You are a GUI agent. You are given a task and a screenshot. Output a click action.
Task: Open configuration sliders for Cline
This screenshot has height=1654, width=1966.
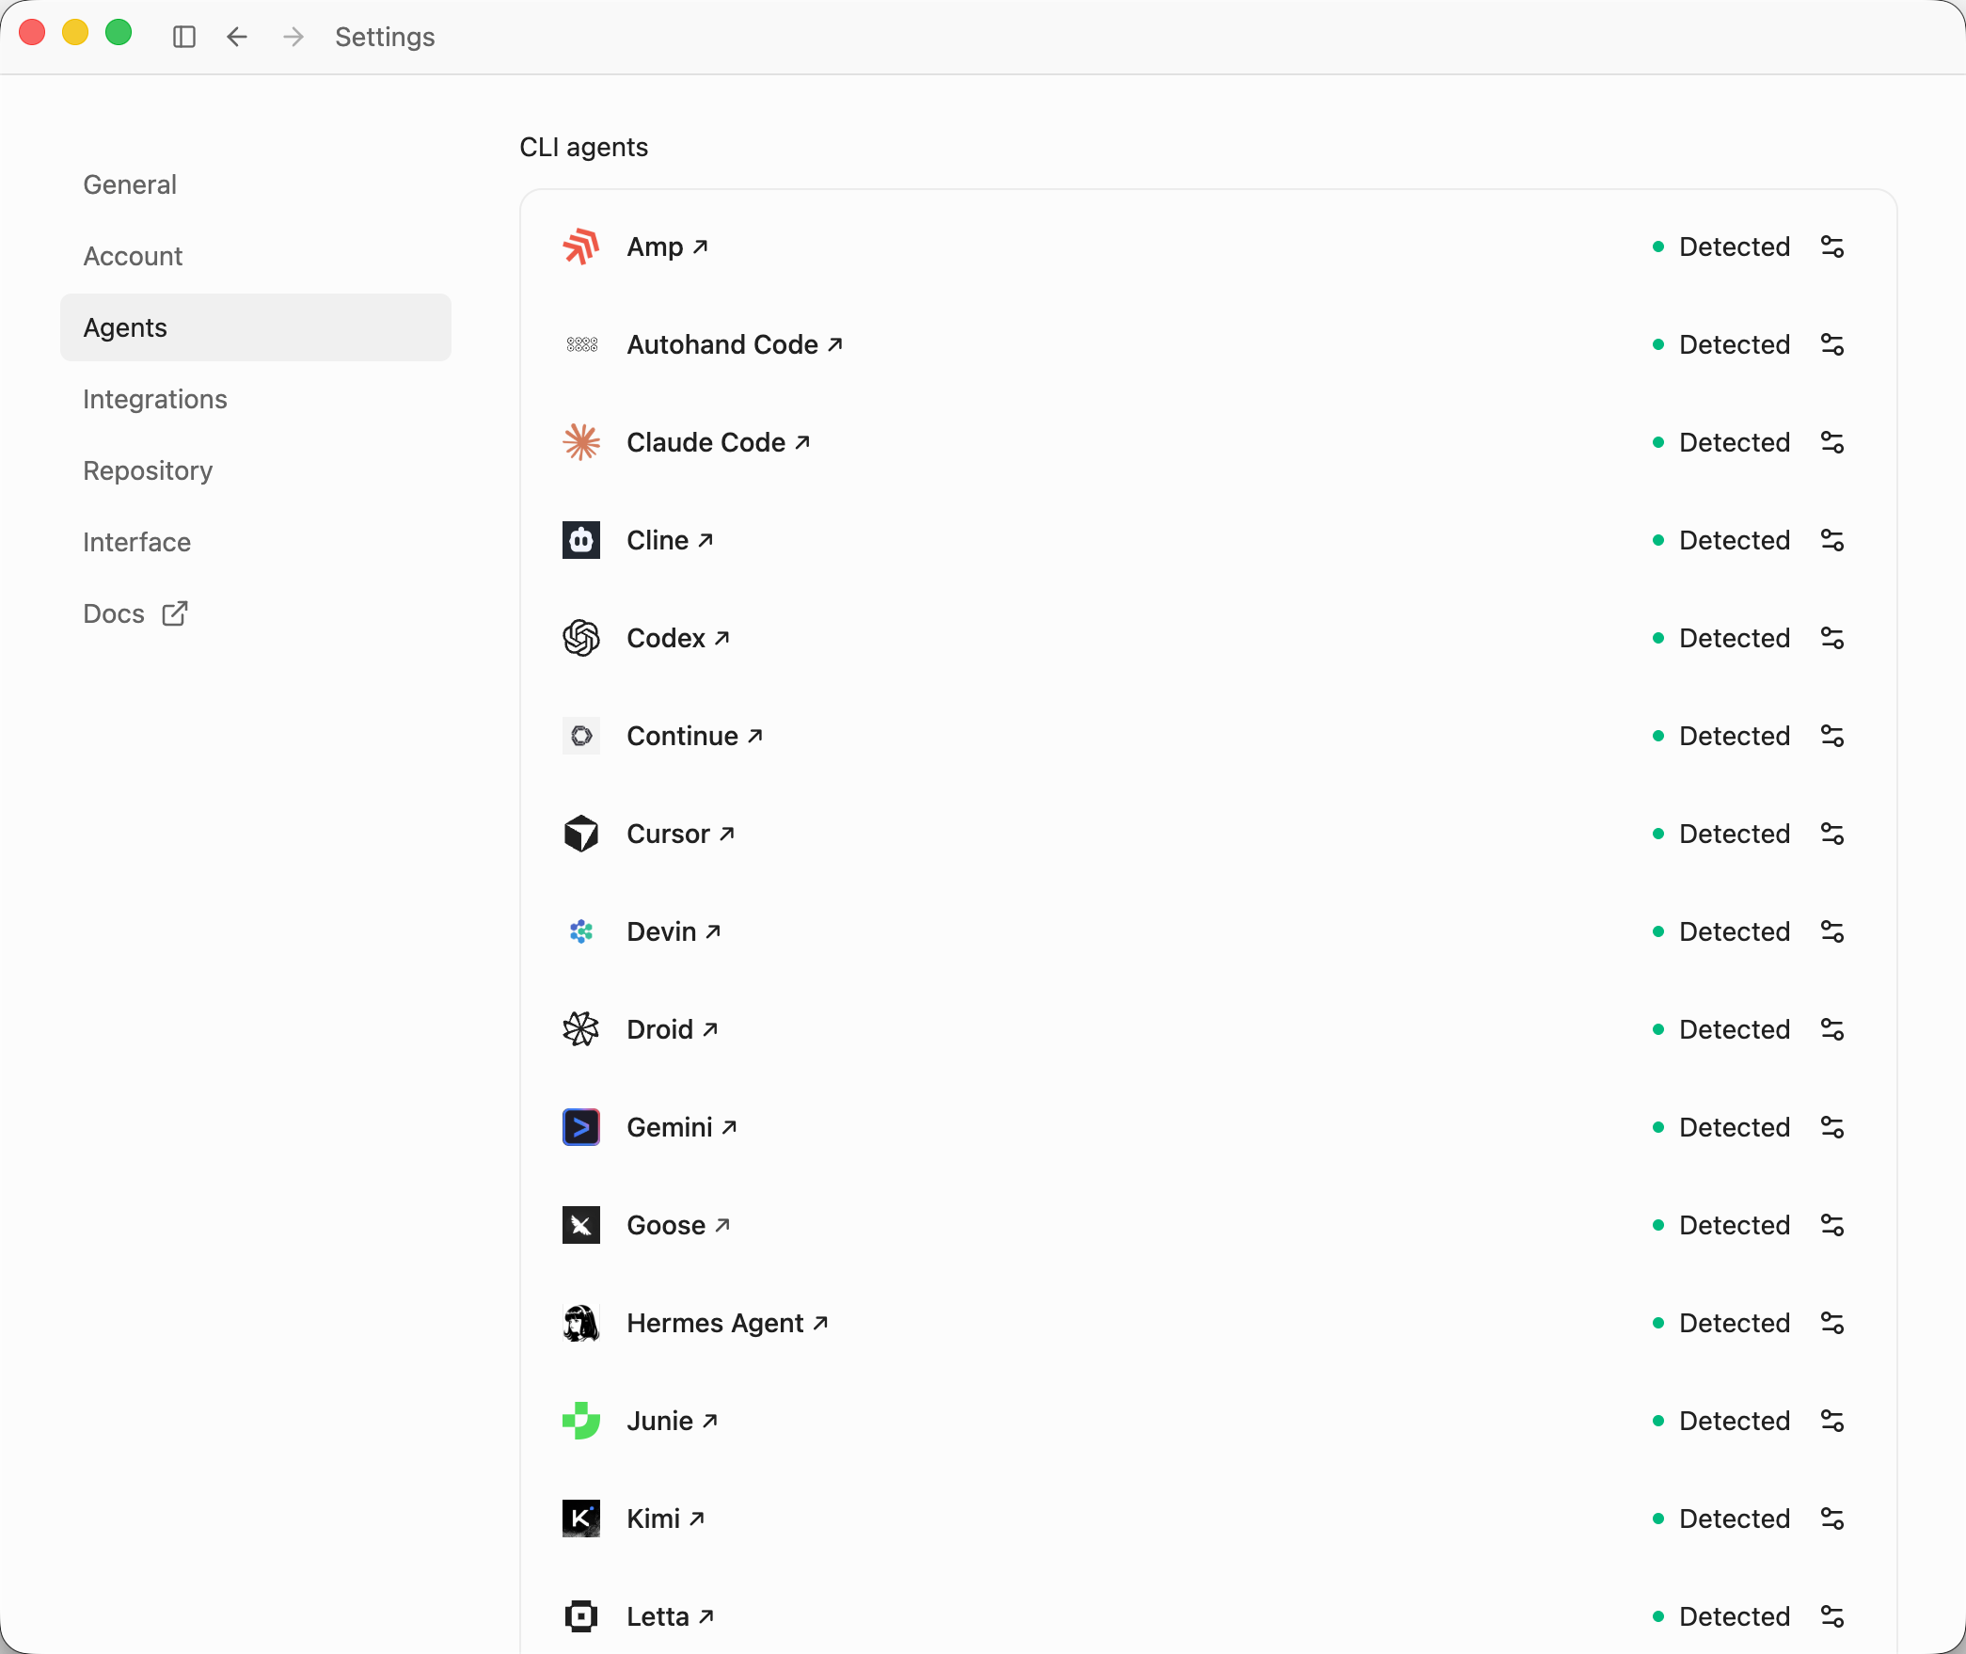point(1832,540)
